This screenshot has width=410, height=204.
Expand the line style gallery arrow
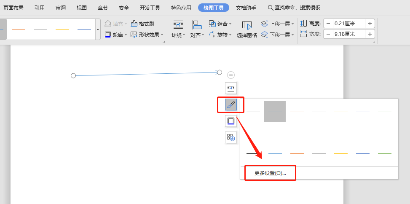click(98, 30)
